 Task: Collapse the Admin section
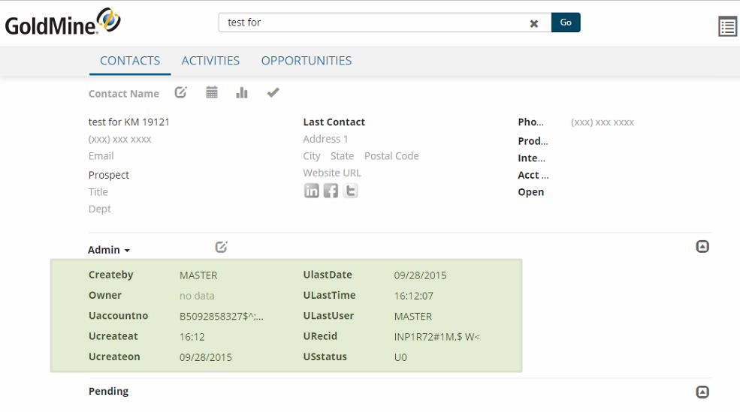click(702, 246)
